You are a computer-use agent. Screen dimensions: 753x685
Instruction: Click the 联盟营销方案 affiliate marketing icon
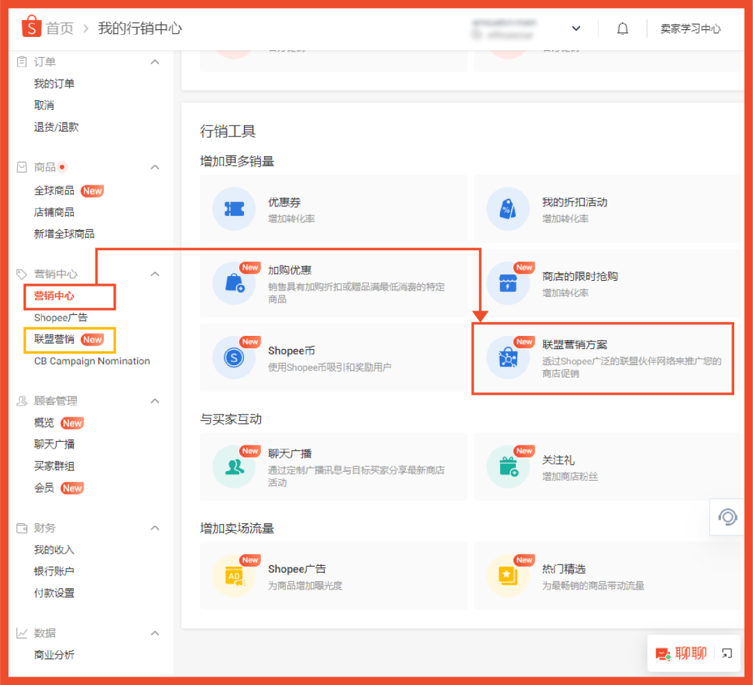508,359
